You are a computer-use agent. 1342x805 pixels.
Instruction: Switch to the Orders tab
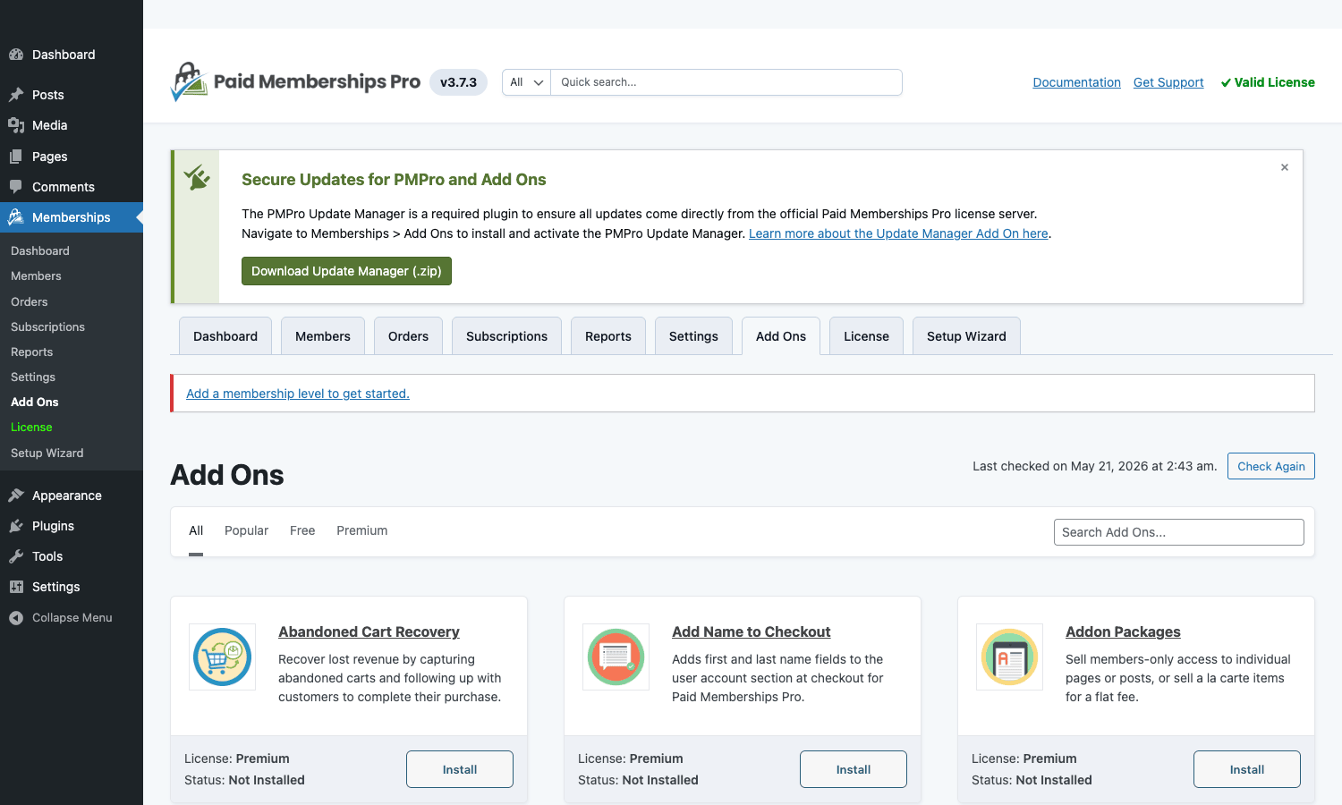click(x=408, y=336)
